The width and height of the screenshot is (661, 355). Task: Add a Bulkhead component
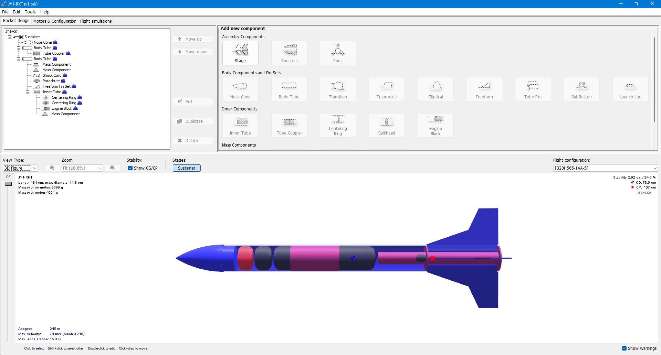pos(387,125)
